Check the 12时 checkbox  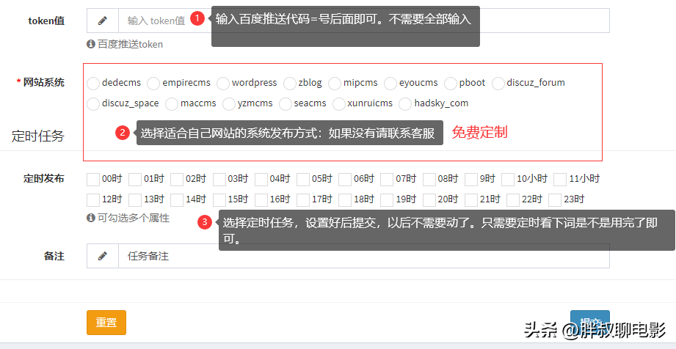[x=93, y=200]
